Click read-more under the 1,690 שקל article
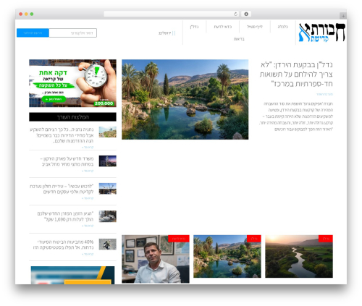Image resolution: width=362 pixels, height=306 pixels. [x=88, y=226]
